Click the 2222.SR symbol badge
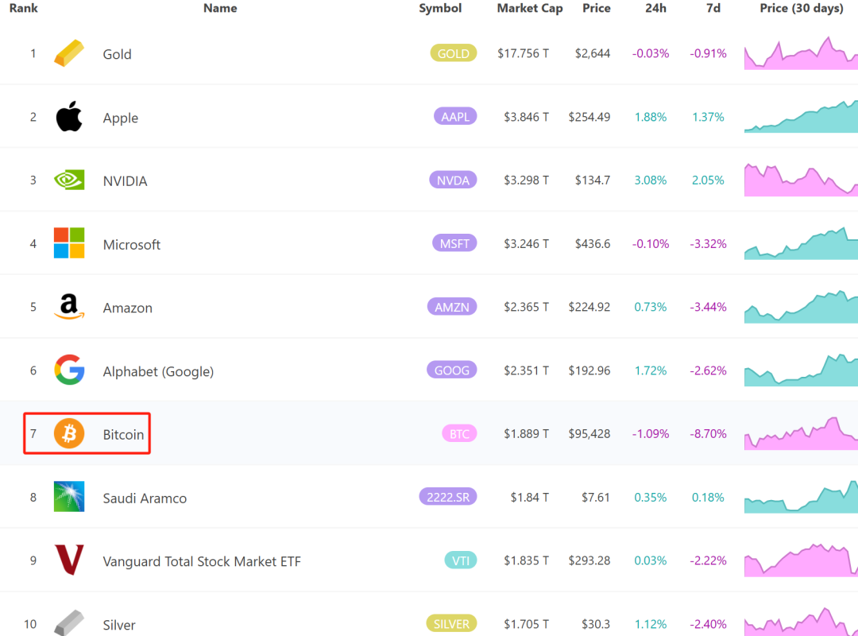This screenshot has width=858, height=636. (x=447, y=497)
